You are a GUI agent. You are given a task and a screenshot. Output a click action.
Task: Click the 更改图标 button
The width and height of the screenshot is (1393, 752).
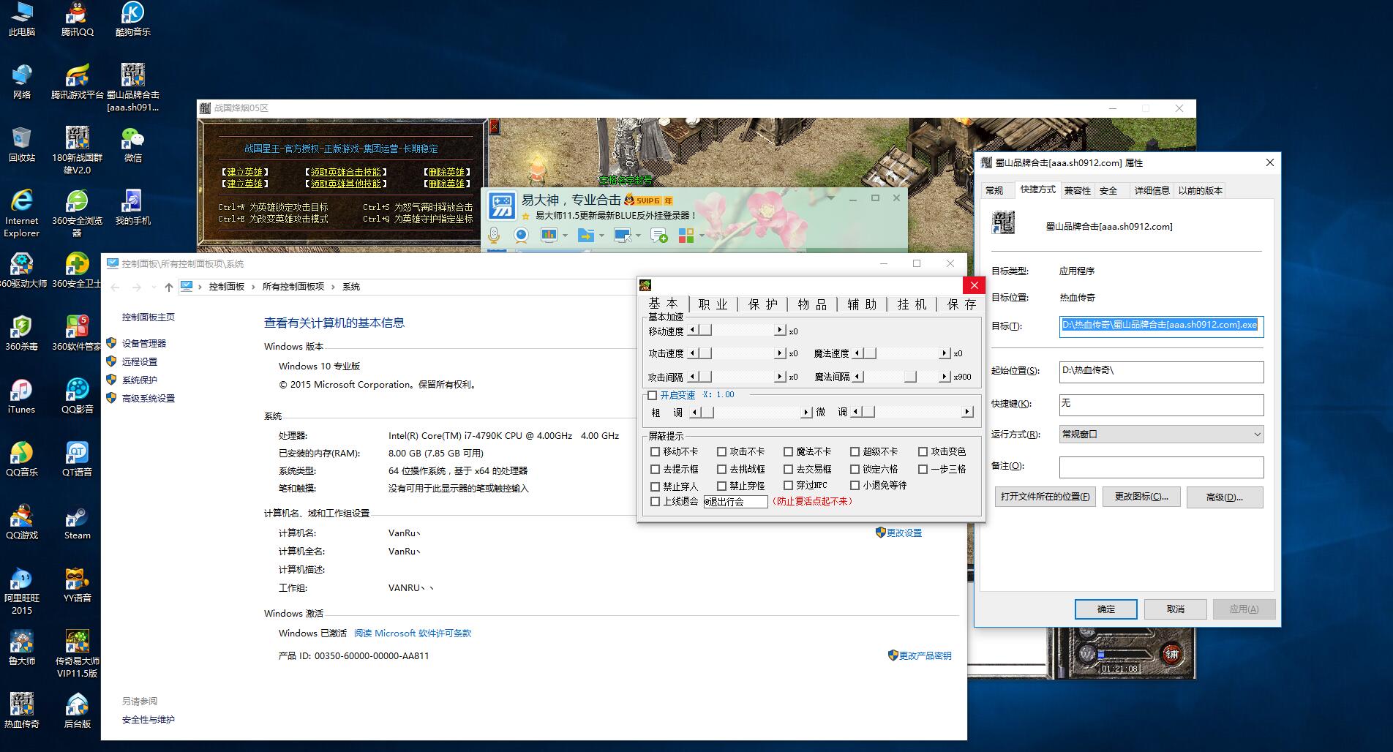tap(1141, 497)
